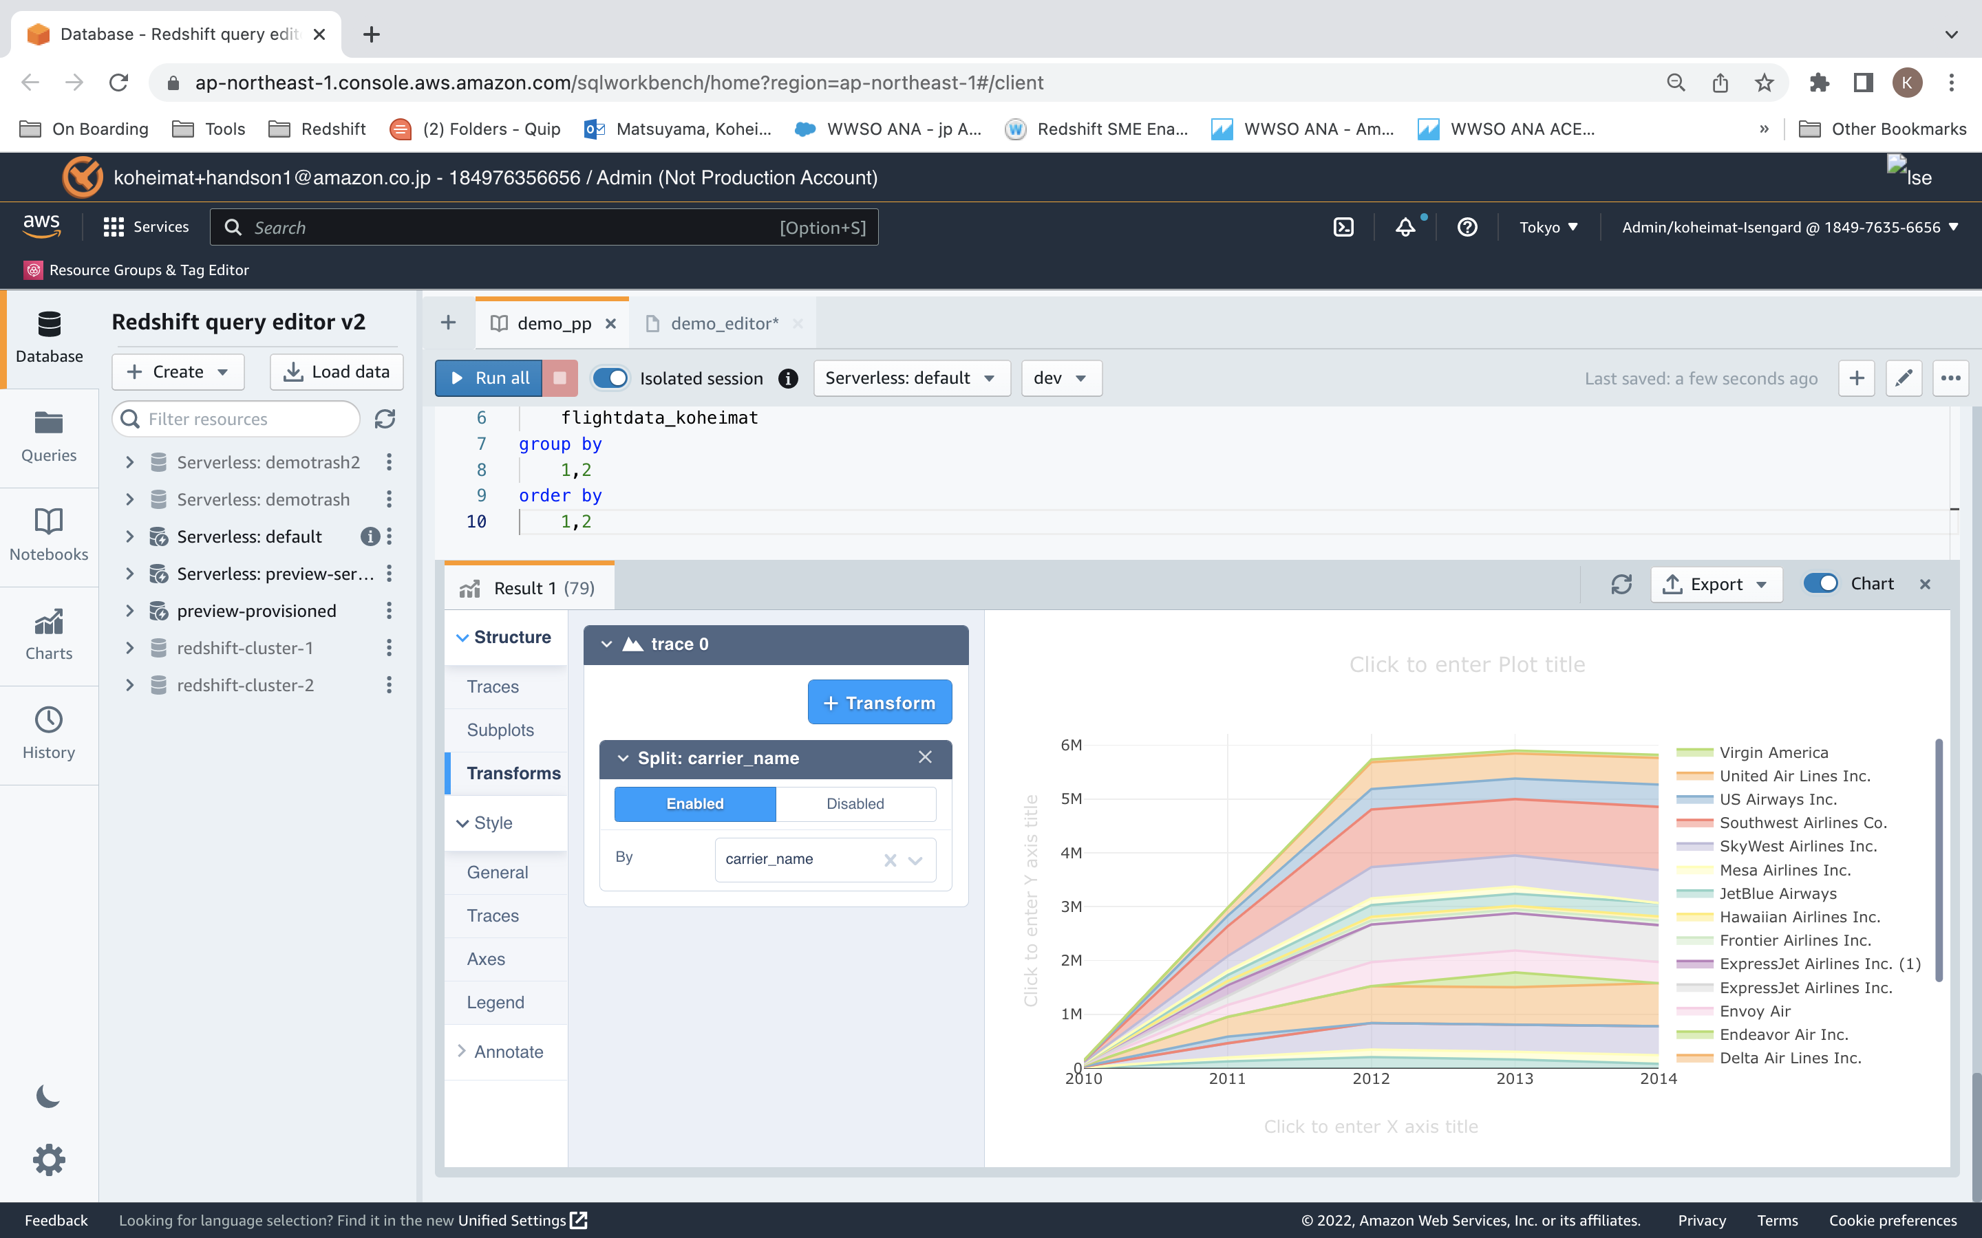Select Disabled for split transform
1982x1238 pixels.
(x=855, y=804)
